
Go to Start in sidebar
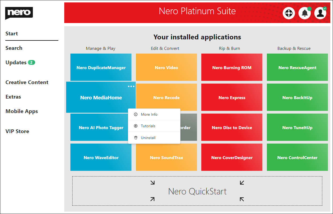point(12,33)
